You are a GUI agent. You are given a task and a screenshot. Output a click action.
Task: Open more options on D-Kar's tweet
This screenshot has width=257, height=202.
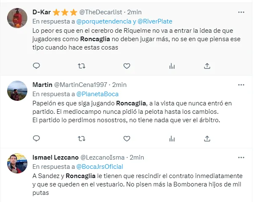(x=241, y=12)
